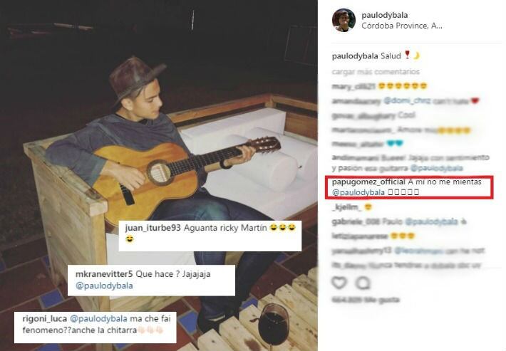The image size is (506, 351).
Task: Select the wine glass emoji in caption
Action: tap(407, 55)
